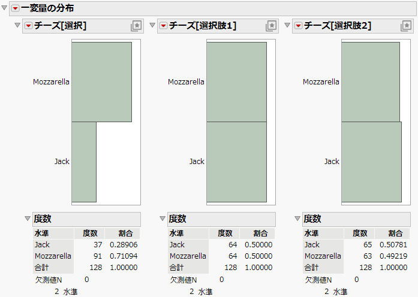Click star bookmark icon of チーズ[選択肢1]
The height and width of the screenshot is (297, 418).
point(271,26)
